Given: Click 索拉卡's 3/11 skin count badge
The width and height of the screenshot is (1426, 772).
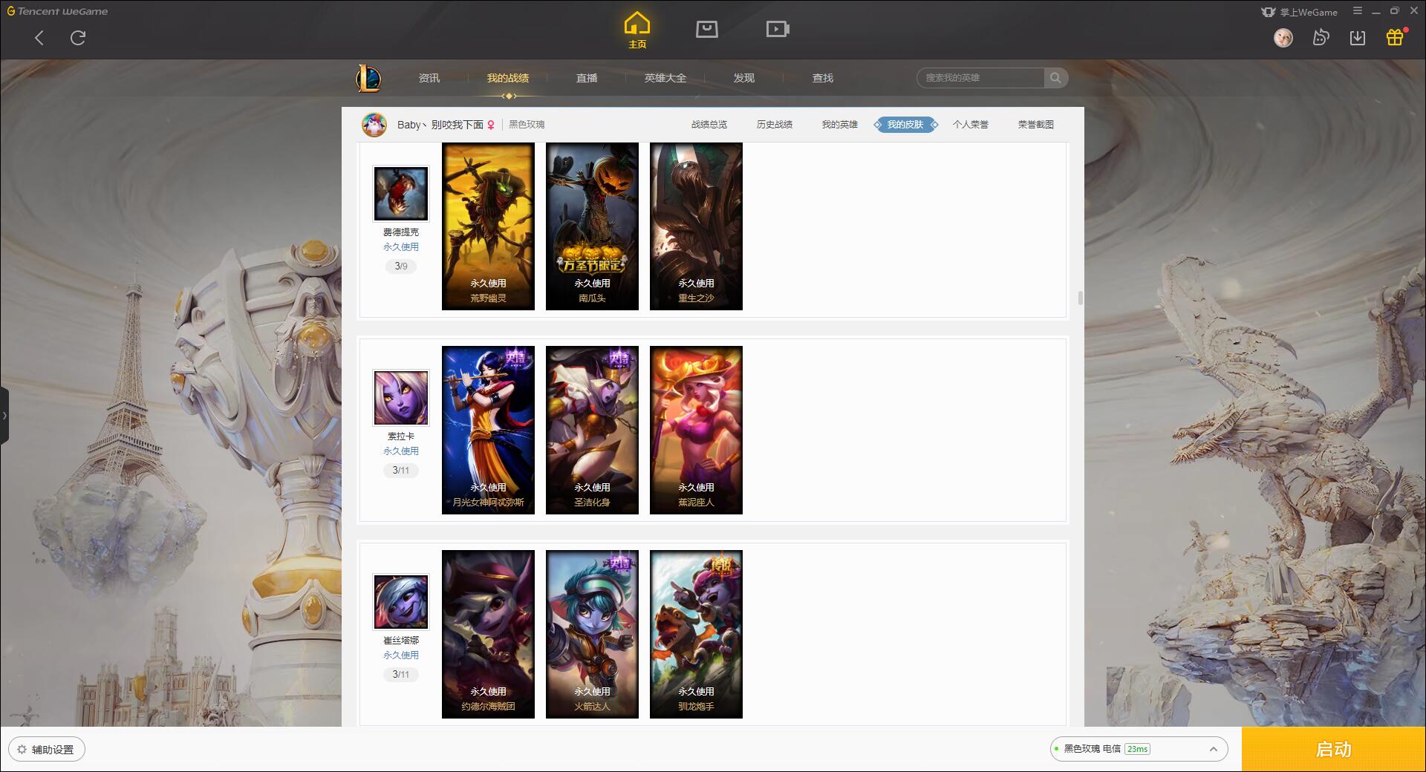Looking at the screenshot, I should (x=401, y=470).
